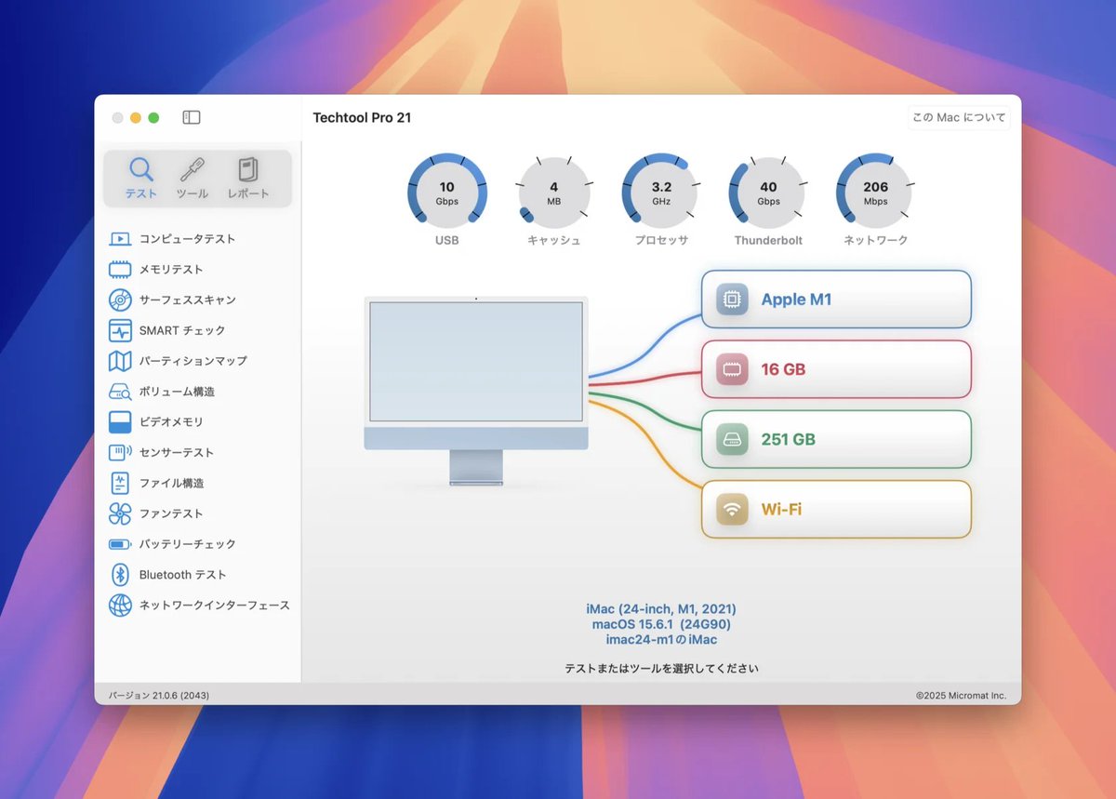This screenshot has width=1116, height=799.
Task: Select コンピュータテスト label in sidebar
Action: (x=187, y=239)
